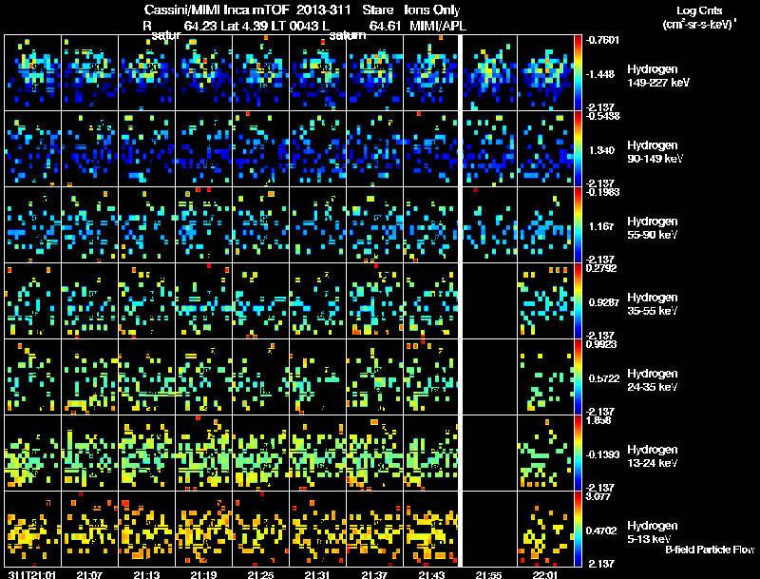Click the '311T21:01' time axis label
The image size is (760, 579).
click(x=32, y=574)
